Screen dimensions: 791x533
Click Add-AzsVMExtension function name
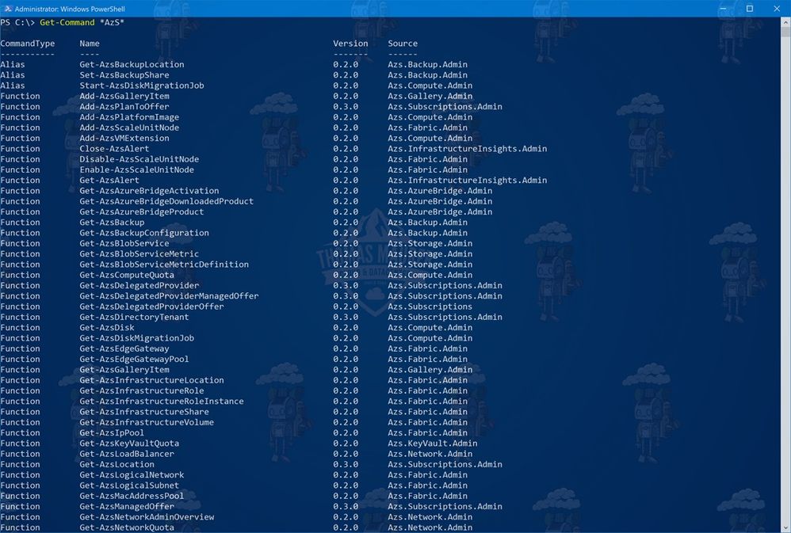(x=124, y=138)
